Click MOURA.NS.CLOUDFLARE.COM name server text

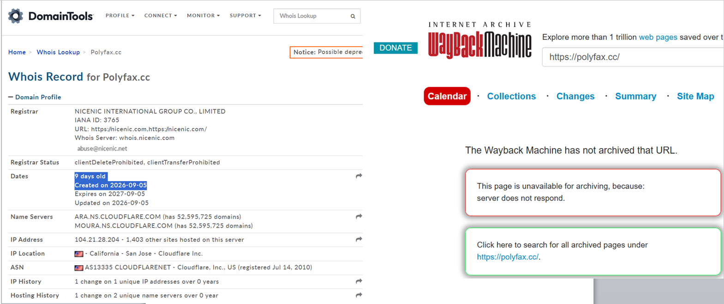coord(124,226)
